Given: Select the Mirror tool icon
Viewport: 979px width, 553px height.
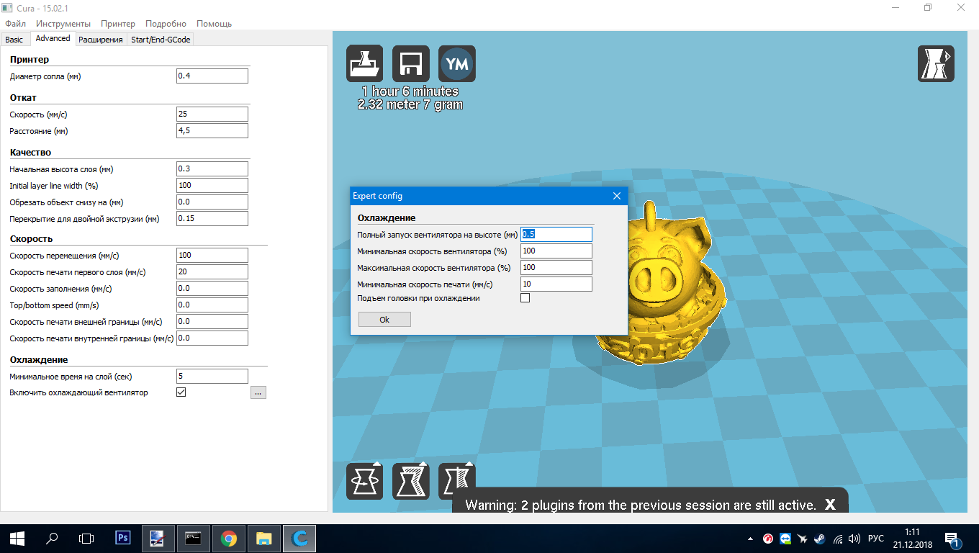Looking at the screenshot, I should 457,481.
